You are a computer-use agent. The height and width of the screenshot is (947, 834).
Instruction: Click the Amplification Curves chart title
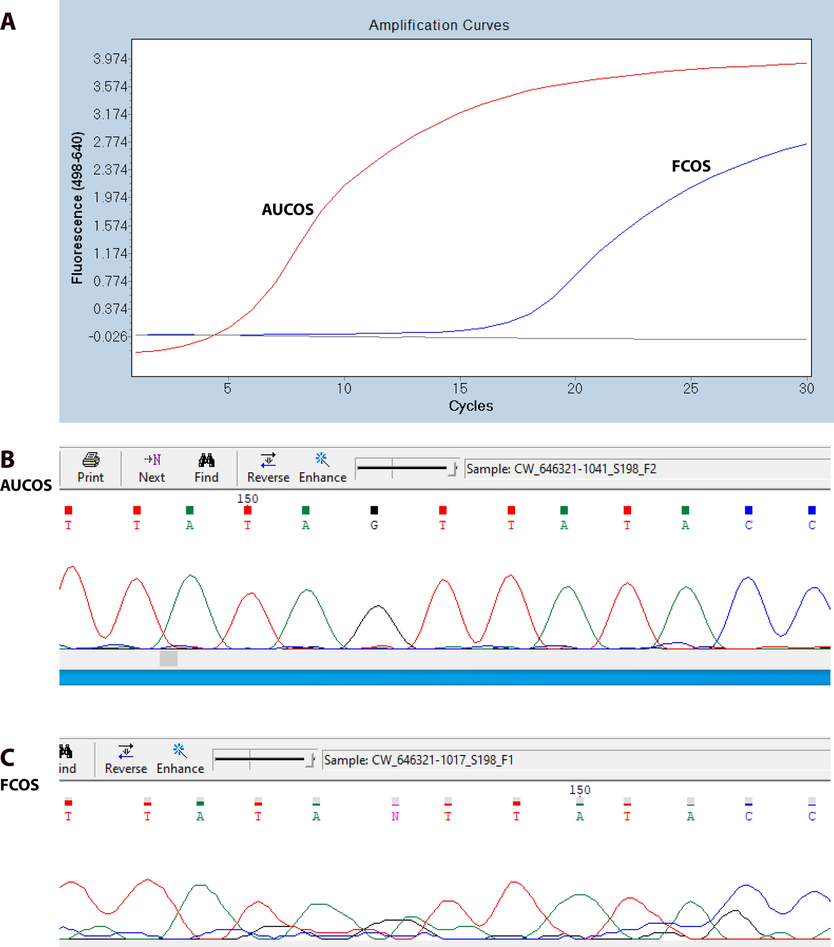[x=439, y=25]
